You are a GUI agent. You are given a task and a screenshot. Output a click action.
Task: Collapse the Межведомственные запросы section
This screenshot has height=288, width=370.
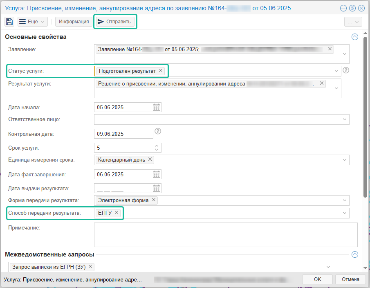pos(354,254)
